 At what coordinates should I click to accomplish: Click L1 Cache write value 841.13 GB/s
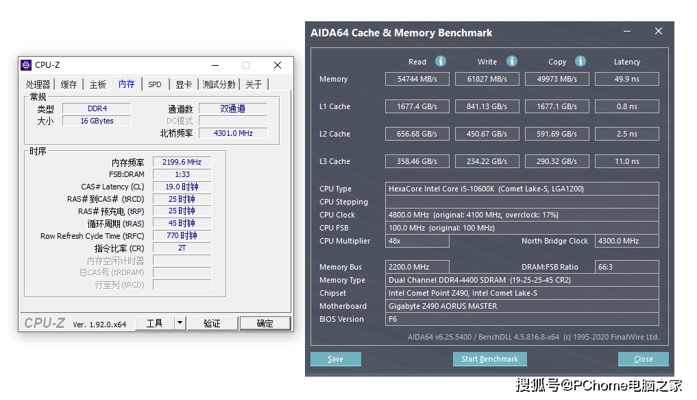pos(487,106)
